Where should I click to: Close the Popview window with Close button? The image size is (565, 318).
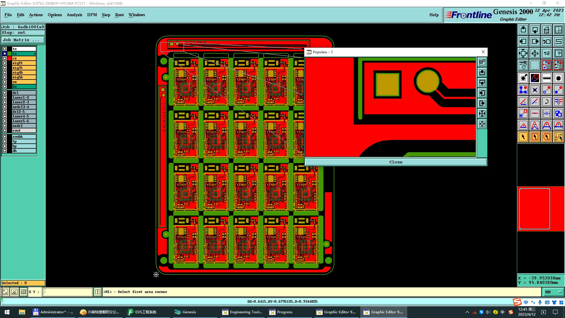tap(395, 162)
